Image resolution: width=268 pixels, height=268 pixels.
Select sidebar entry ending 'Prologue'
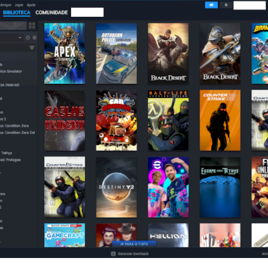point(11,159)
